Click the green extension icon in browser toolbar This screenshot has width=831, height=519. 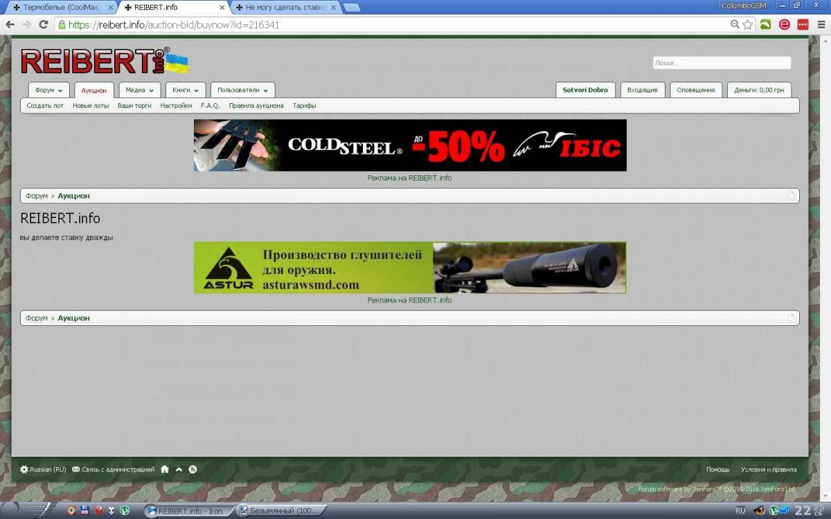tap(765, 24)
